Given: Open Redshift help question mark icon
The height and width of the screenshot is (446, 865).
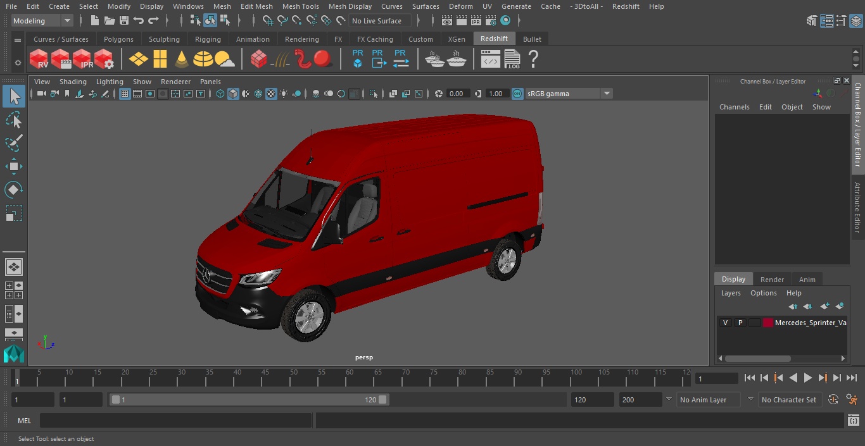Looking at the screenshot, I should 533,59.
